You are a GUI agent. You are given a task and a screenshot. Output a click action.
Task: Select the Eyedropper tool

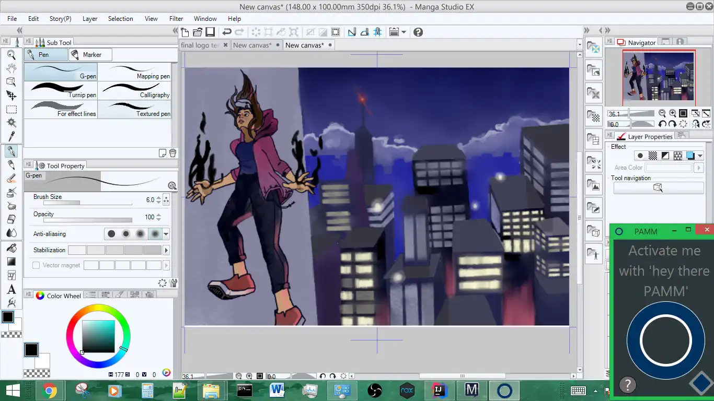pos(11,136)
